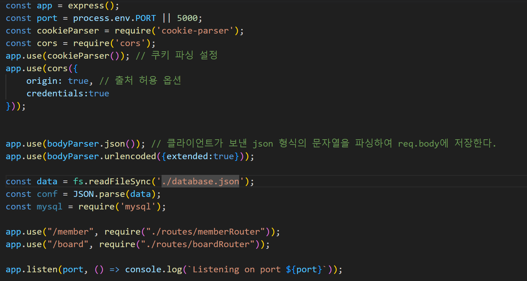Click the 'readFileSync' method name

[x=120, y=182]
